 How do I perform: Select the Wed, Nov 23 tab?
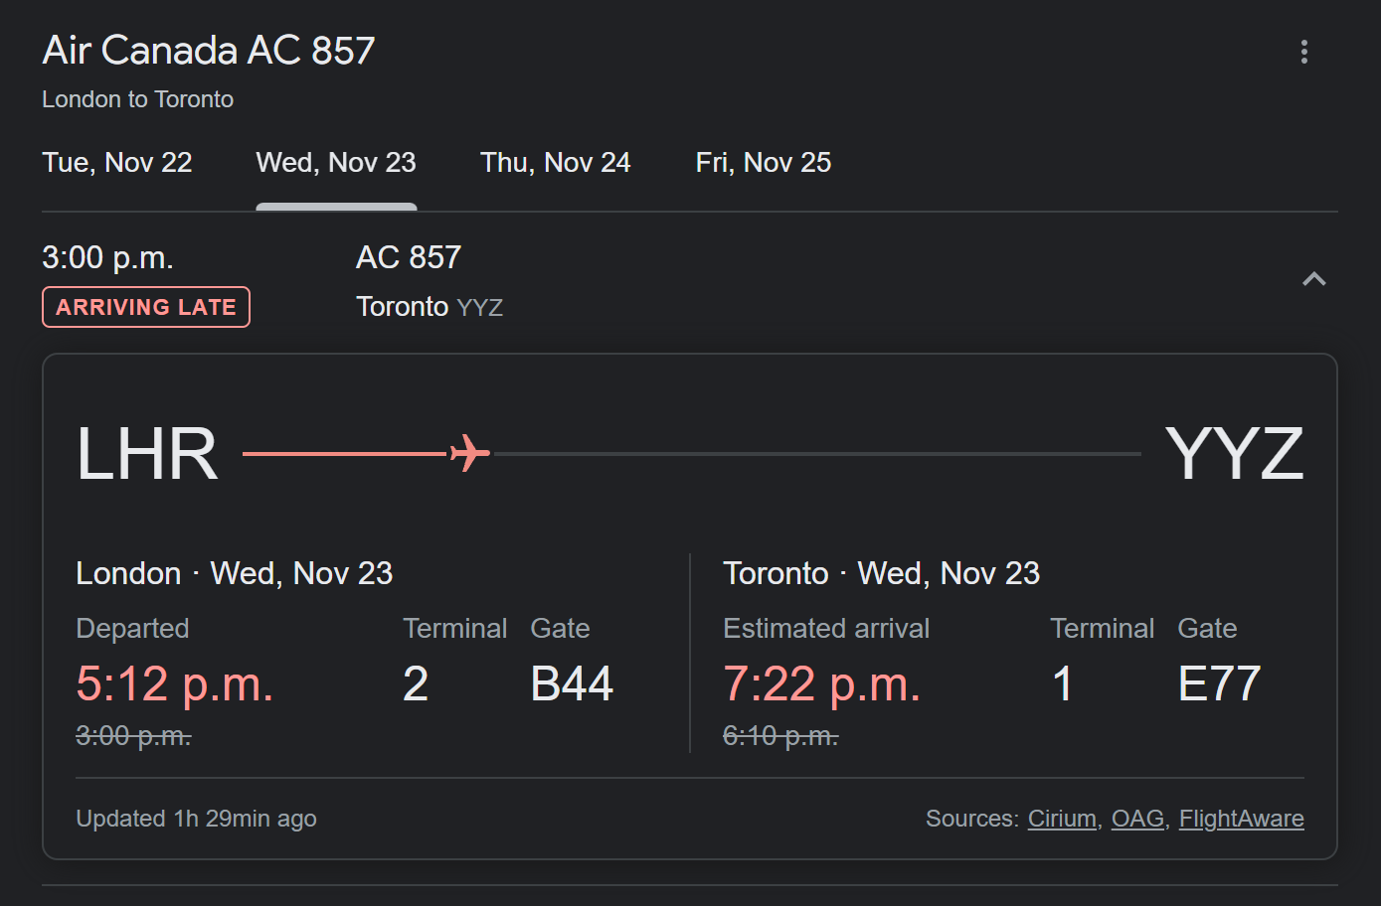(x=336, y=163)
